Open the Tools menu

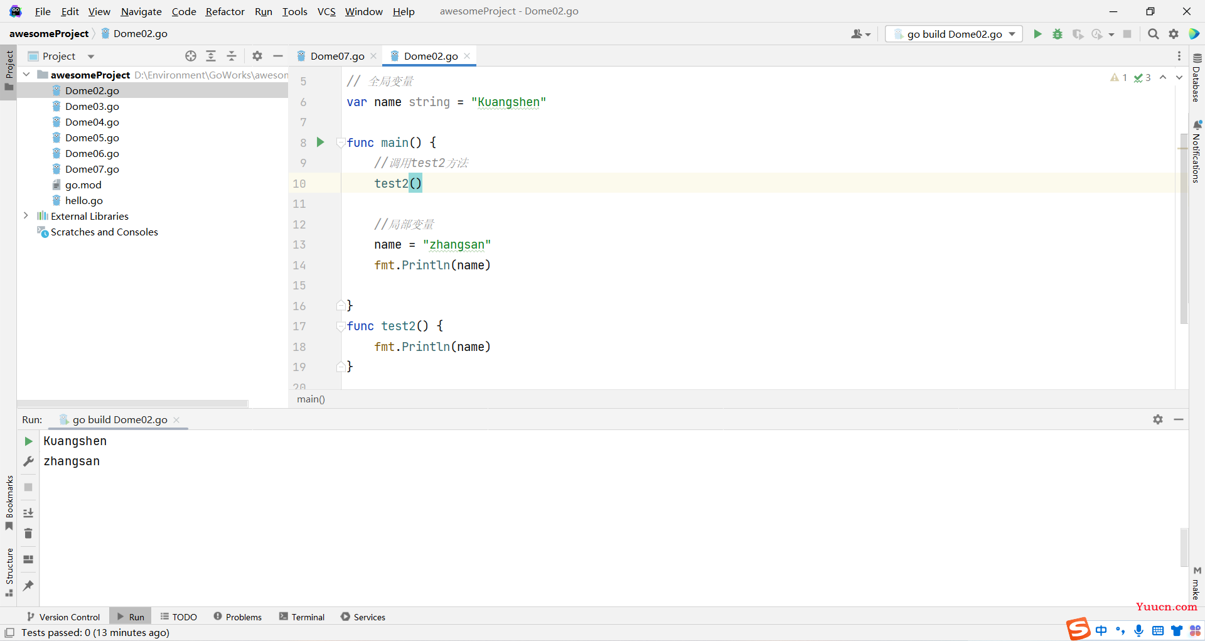point(294,11)
